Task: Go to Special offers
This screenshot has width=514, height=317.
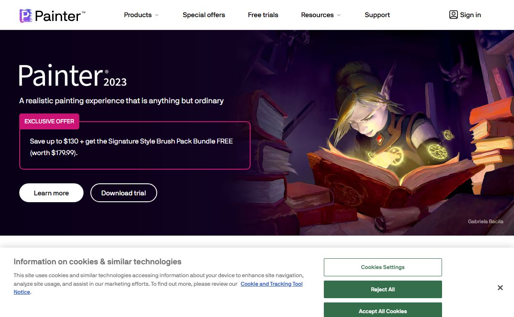Action: point(204,15)
